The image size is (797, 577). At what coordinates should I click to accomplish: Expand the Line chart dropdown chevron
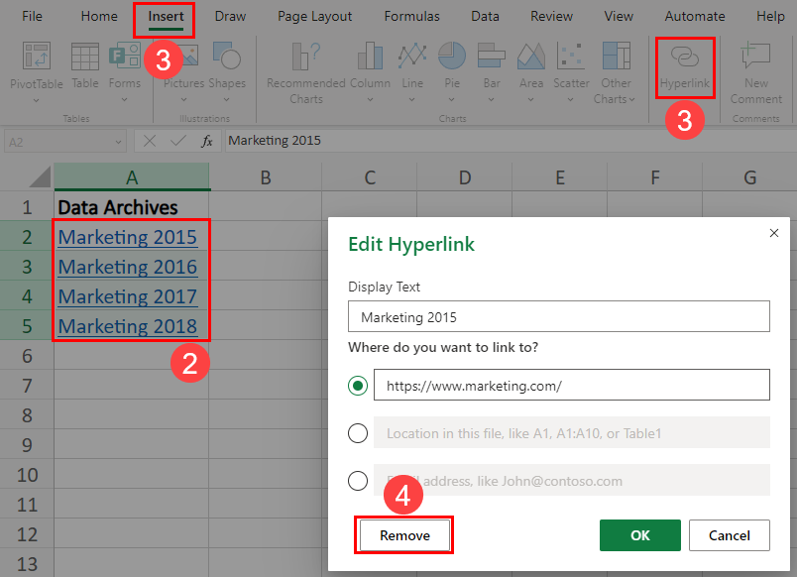click(412, 100)
